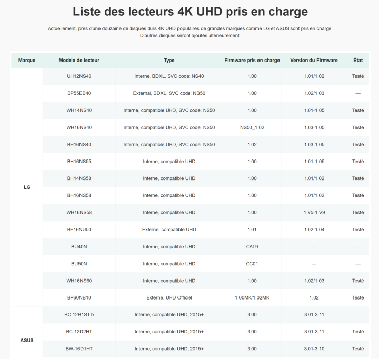Viewport: 379px width, 359px height.
Task: Click the "Modèle de lecteur" column header
Action: (79, 60)
